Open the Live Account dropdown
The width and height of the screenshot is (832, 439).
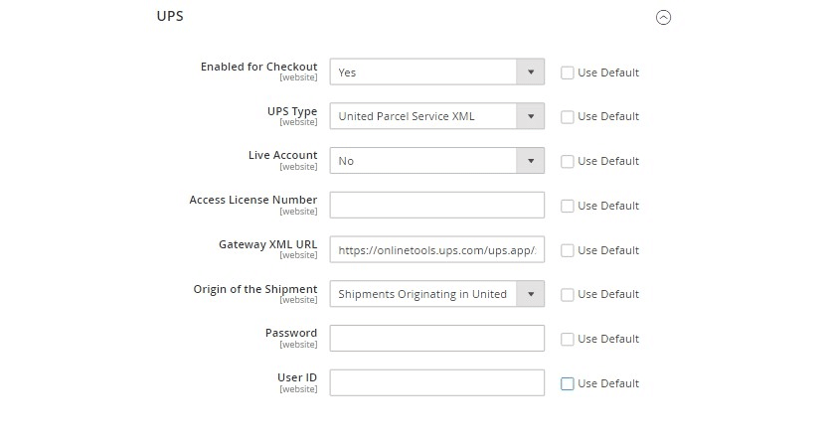(436, 161)
